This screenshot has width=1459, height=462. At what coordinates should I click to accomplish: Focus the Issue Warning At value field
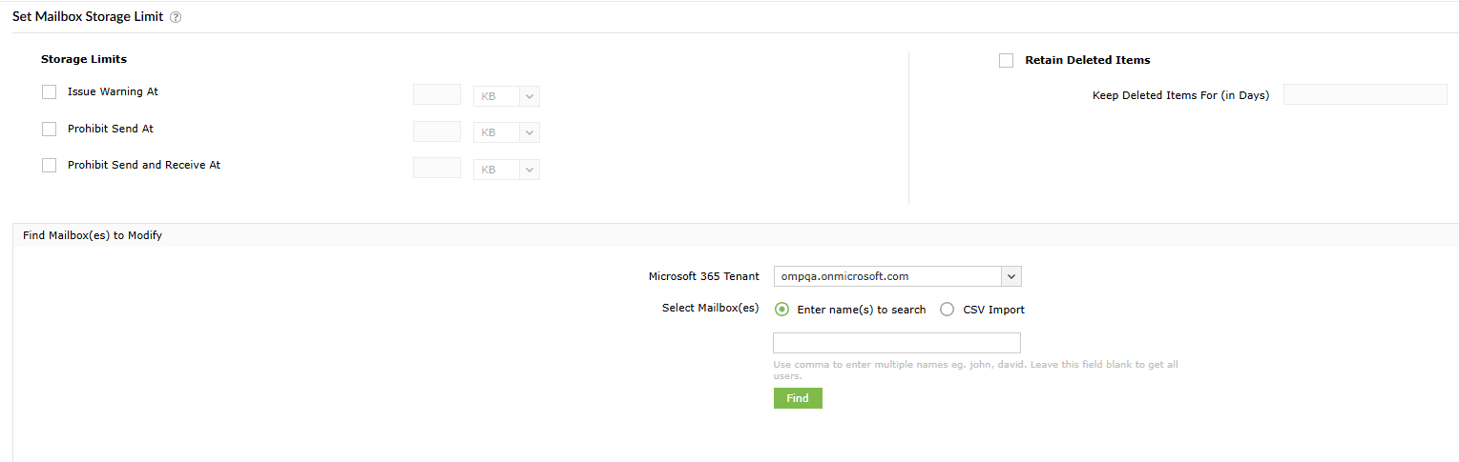pos(437,95)
